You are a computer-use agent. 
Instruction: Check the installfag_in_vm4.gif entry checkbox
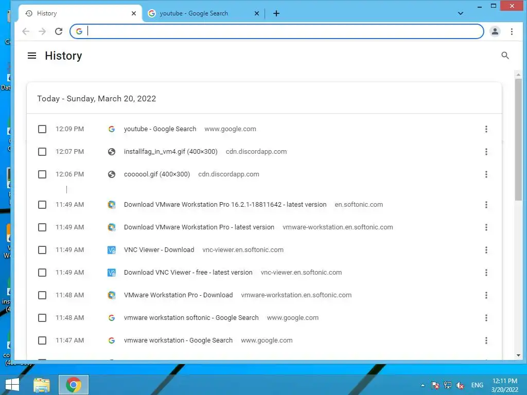(x=42, y=152)
